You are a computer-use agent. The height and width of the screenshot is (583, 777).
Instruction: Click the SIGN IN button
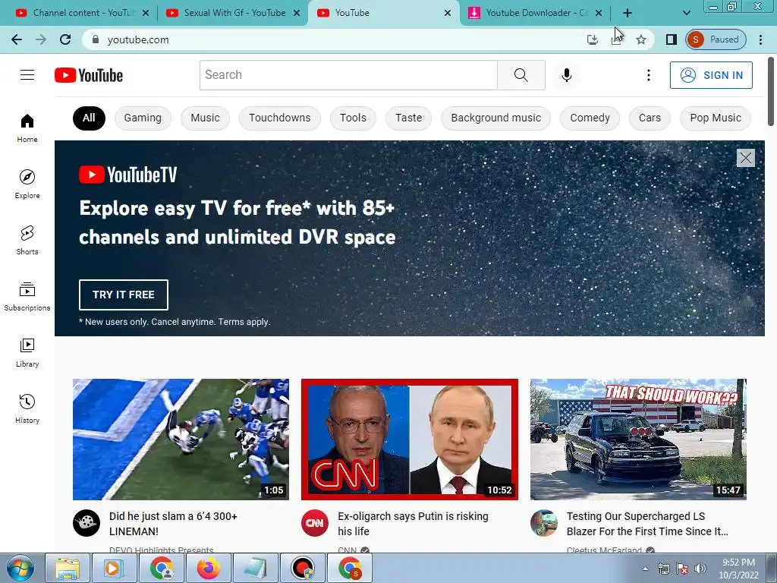[x=711, y=75]
